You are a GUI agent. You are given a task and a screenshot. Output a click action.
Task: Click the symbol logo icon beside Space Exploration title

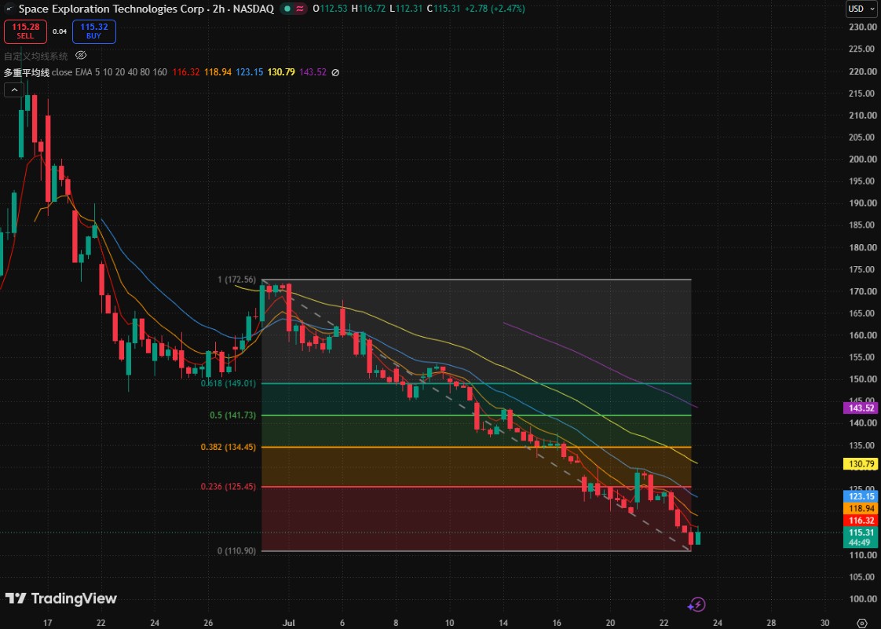[x=9, y=9]
